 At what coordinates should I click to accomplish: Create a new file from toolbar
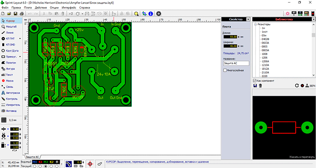(x=3, y=14)
